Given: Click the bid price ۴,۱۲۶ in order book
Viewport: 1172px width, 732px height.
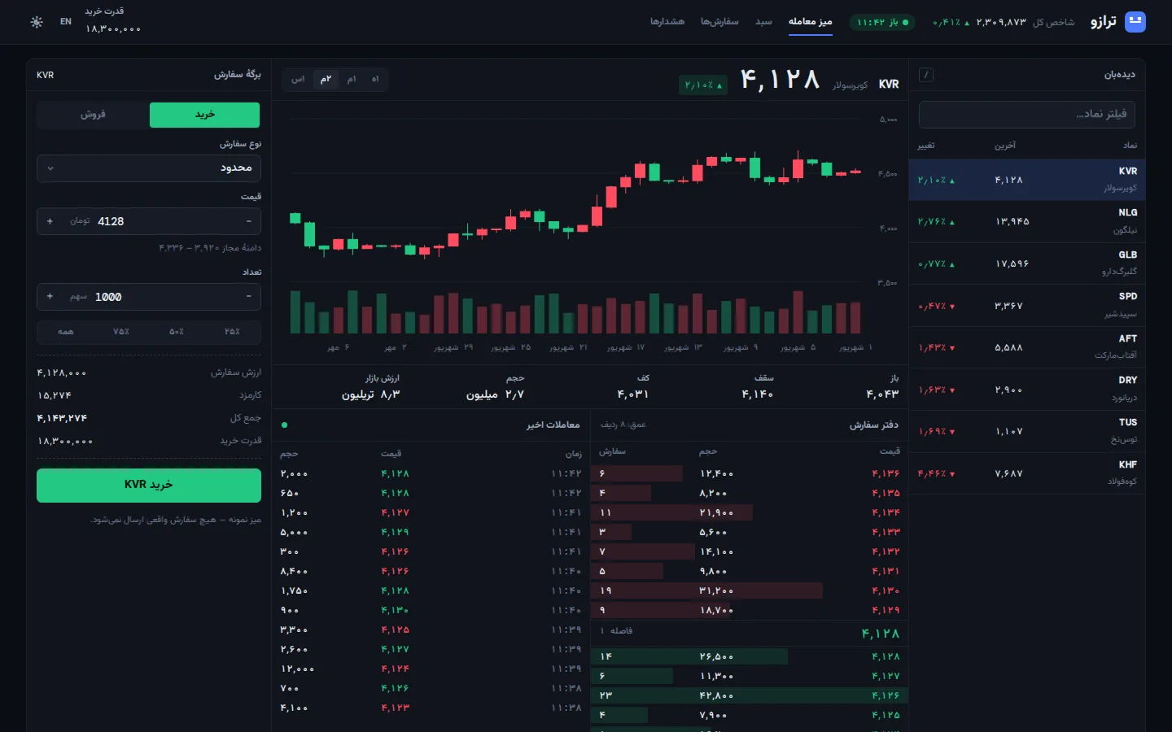Looking at the screenshot, I should pyautogui.click(x=886, y=695).
